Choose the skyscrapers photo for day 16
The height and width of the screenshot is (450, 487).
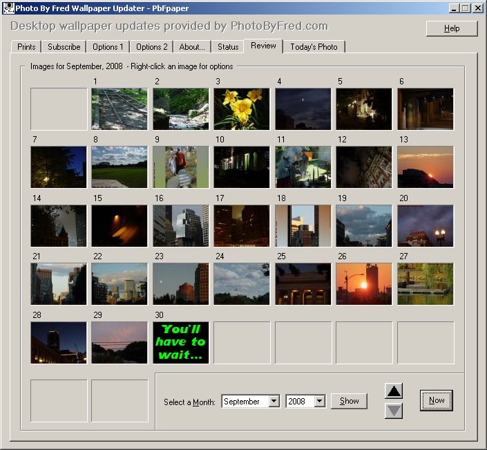tap(180, 225)
